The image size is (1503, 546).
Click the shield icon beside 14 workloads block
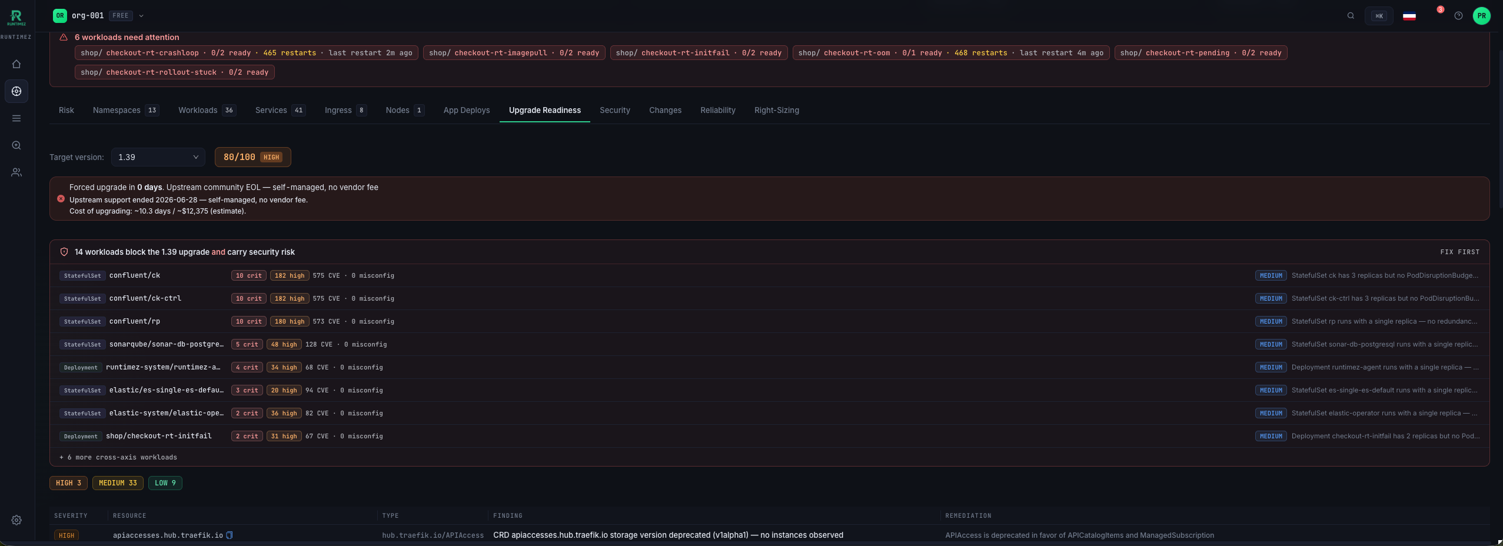click(x=64, y=252)
